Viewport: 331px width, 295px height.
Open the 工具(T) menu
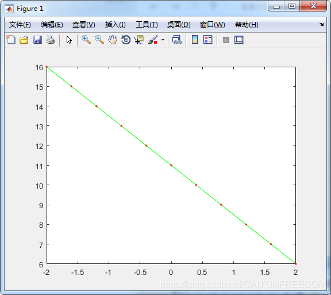pyautogui.click(x=147, y=25)
